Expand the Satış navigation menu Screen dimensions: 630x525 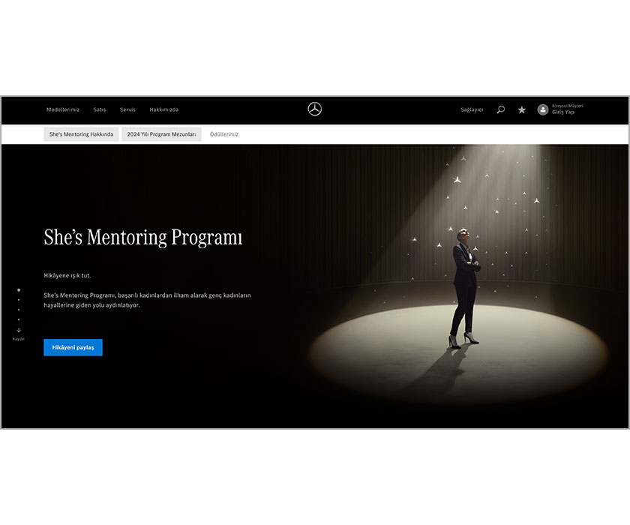(x=100, y=109)
